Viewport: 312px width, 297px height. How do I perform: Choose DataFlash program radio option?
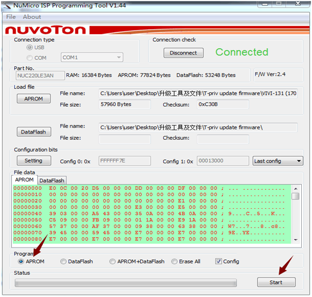(63, 261)
